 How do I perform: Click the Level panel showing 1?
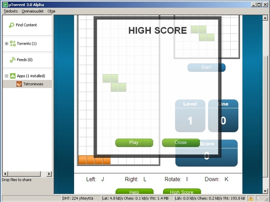tap(190, 116)
